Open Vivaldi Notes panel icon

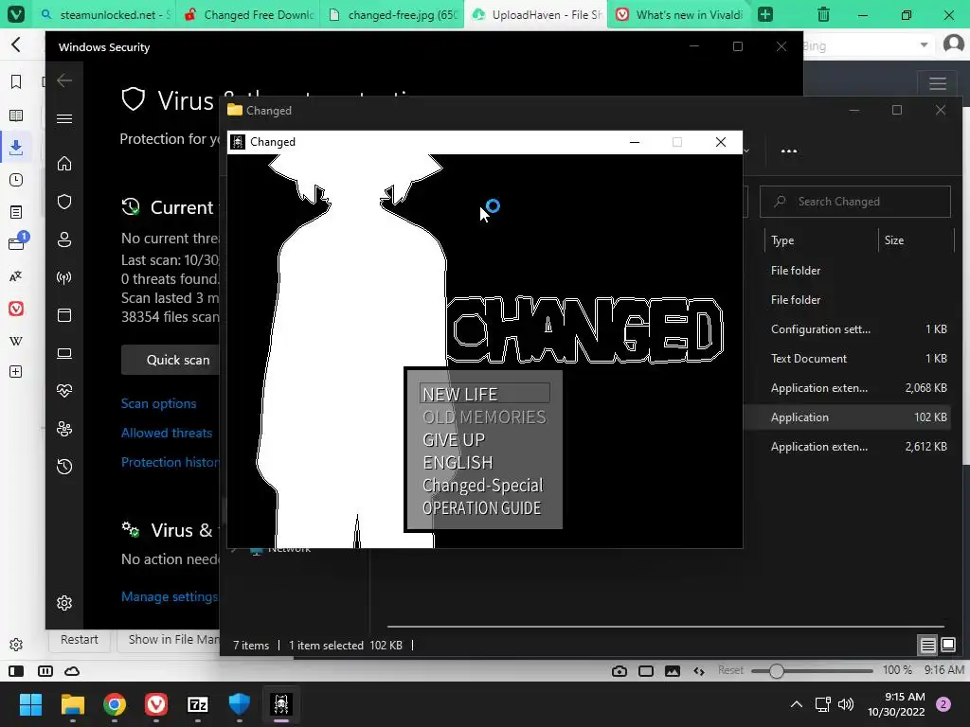(16, 212)
